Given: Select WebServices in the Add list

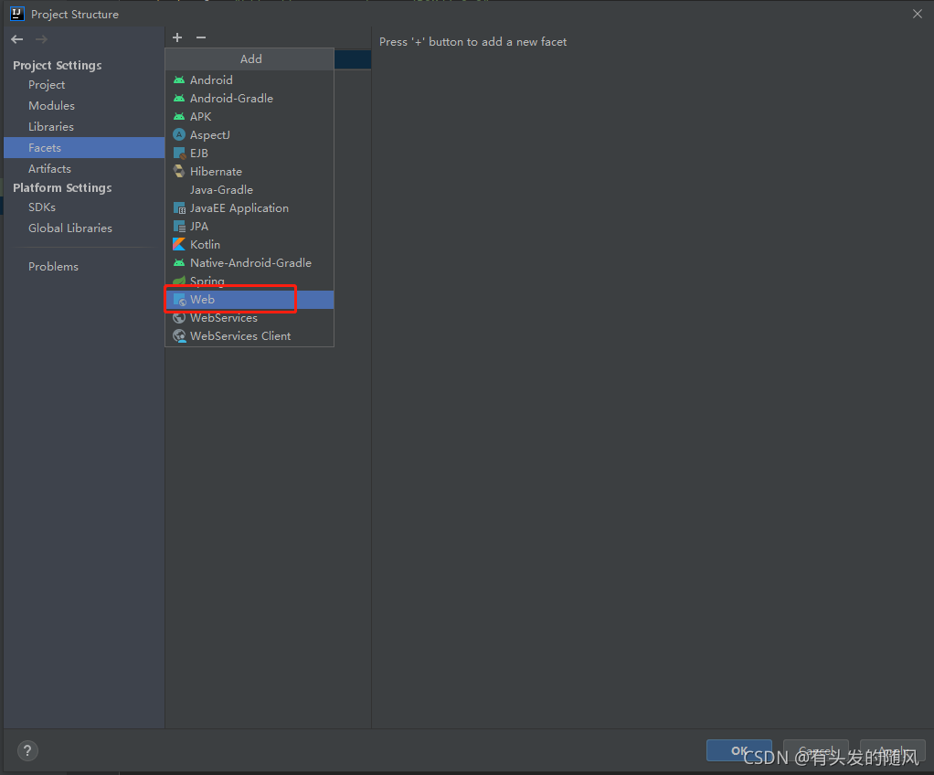Looking at the screenshot, I should [x=249, y=318].
